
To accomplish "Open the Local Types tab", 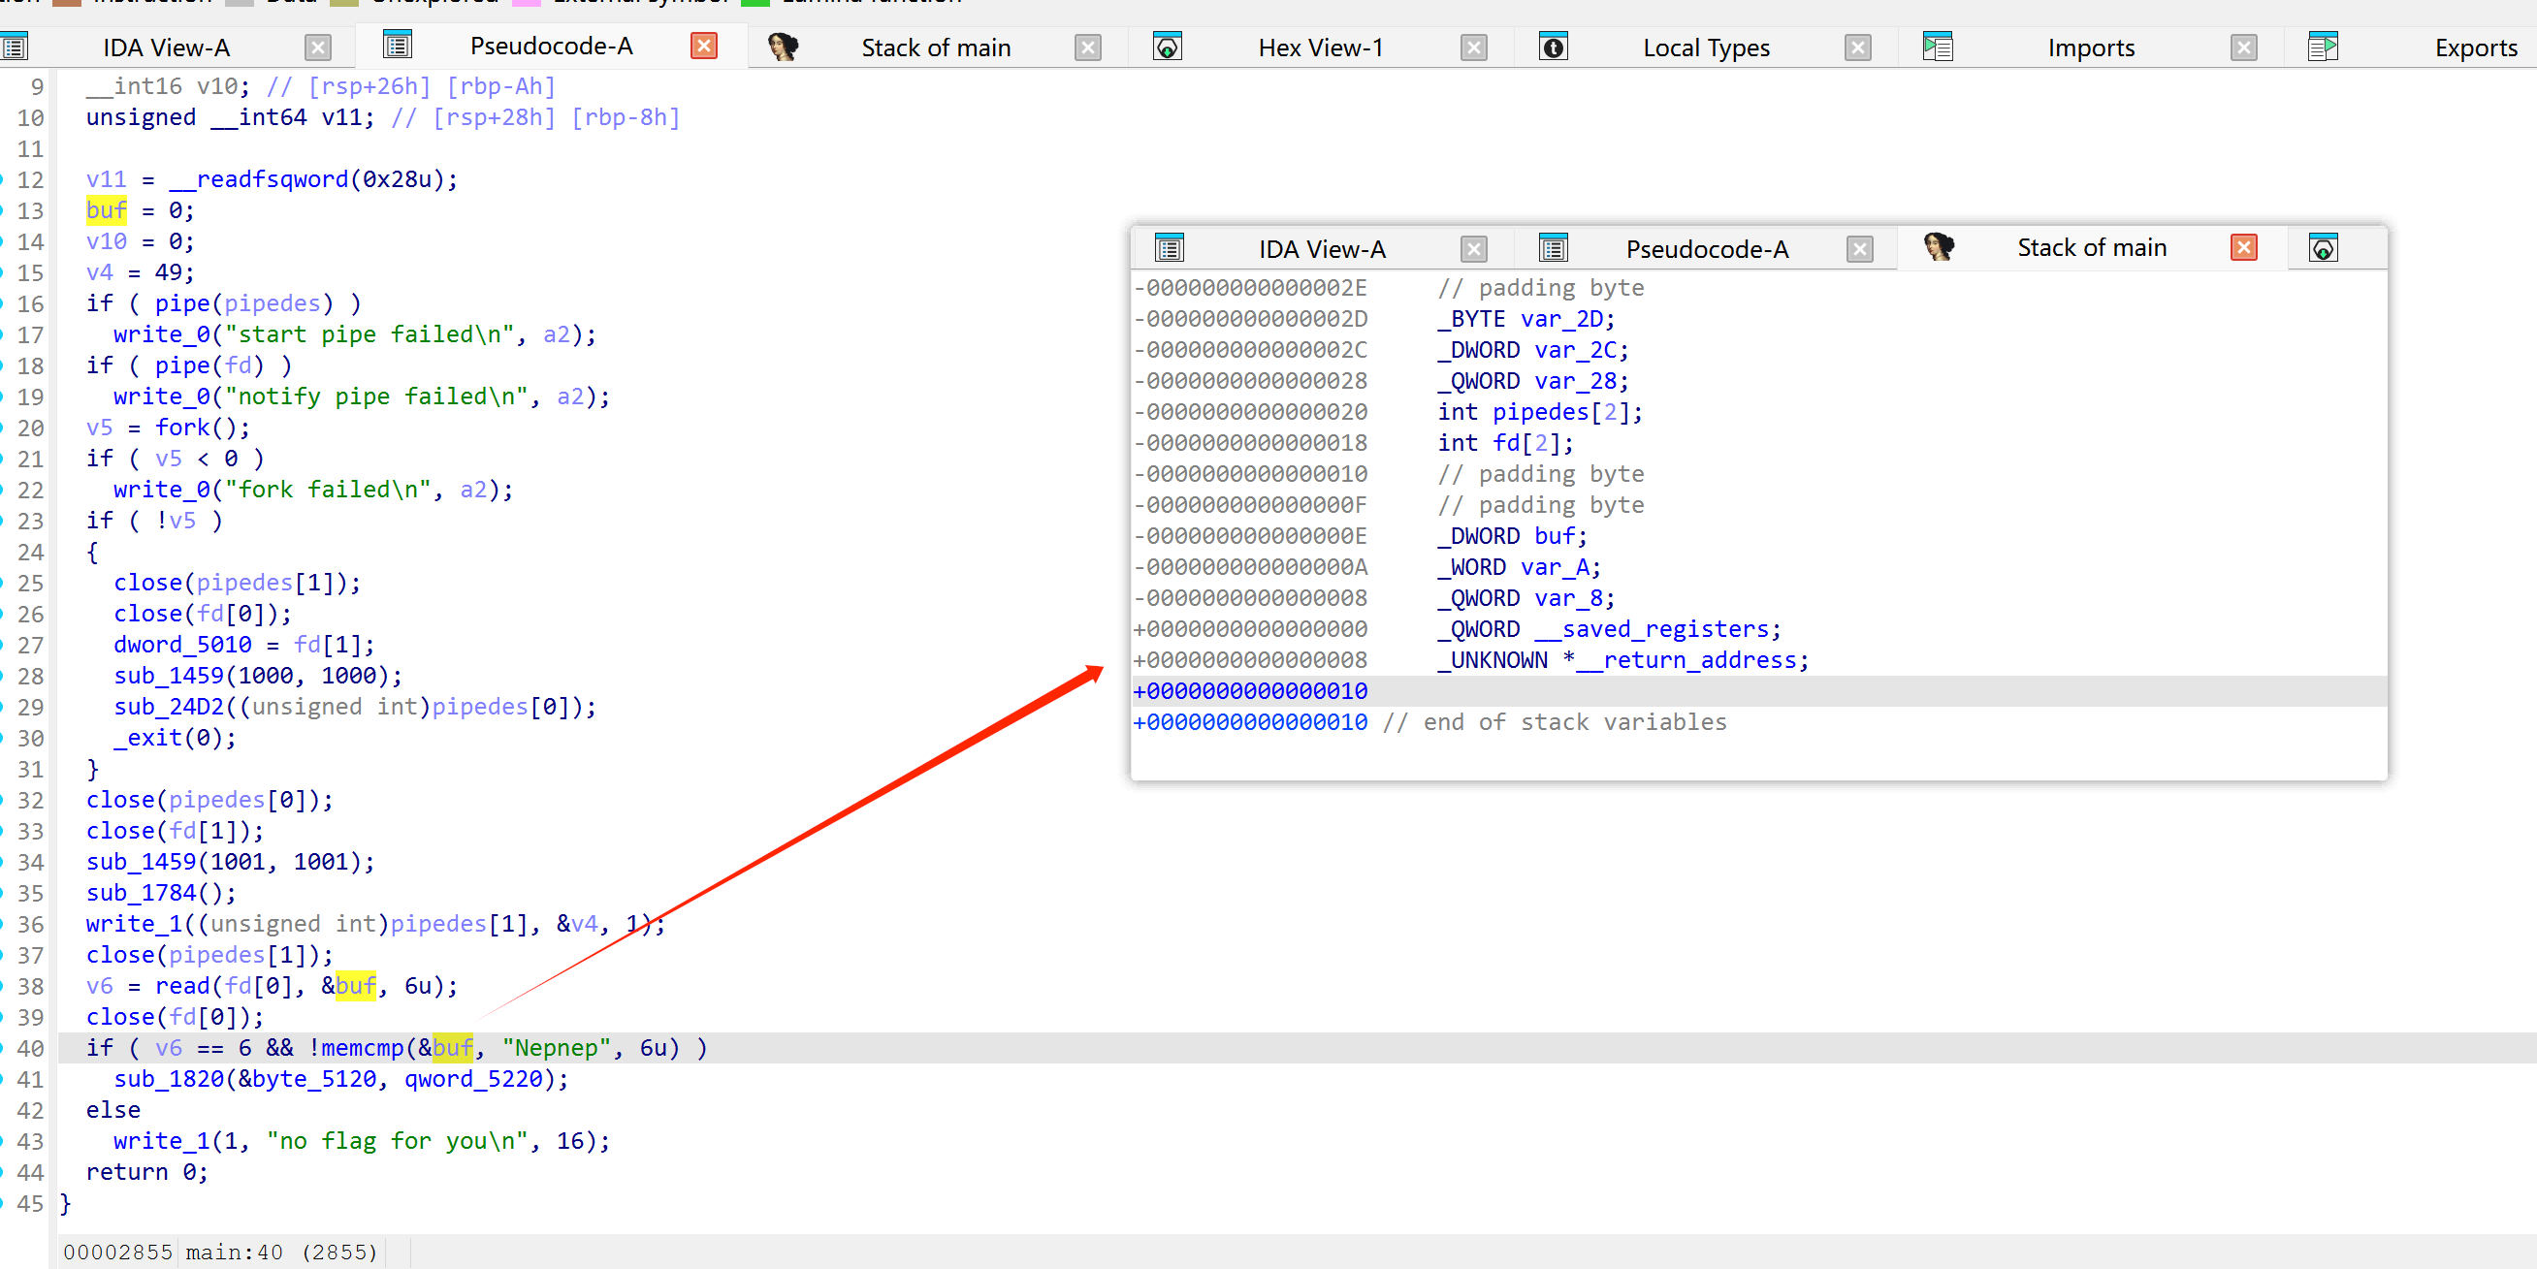I will point(1706,48).
